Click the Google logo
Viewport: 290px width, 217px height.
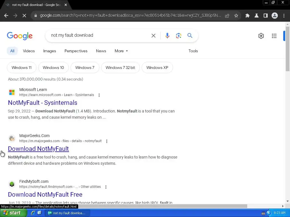point(20,36)
